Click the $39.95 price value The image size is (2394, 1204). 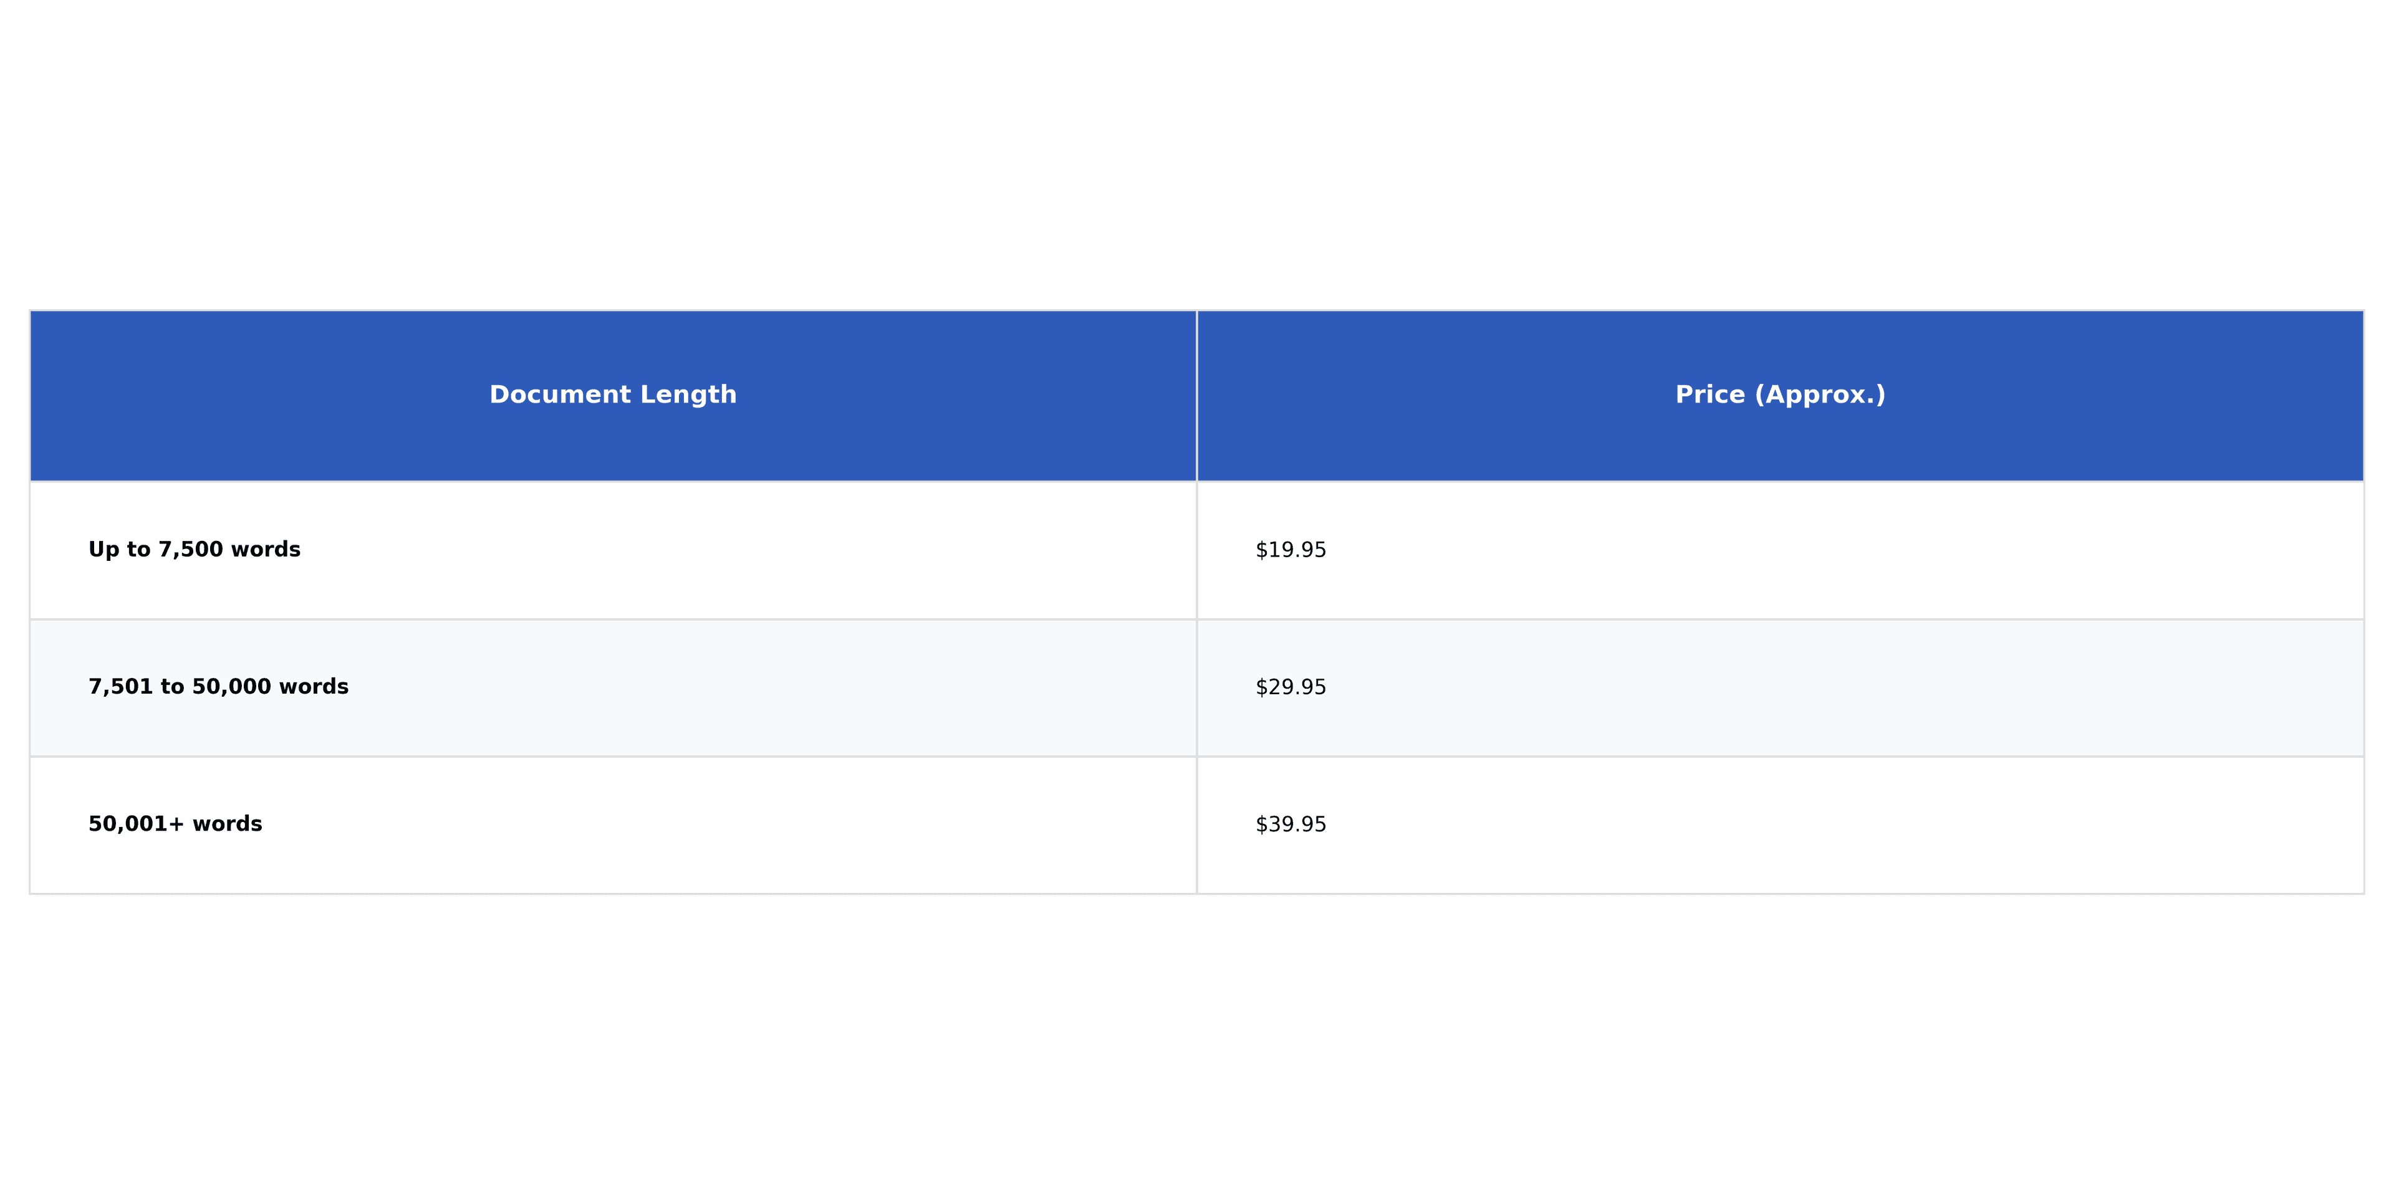1291,825
